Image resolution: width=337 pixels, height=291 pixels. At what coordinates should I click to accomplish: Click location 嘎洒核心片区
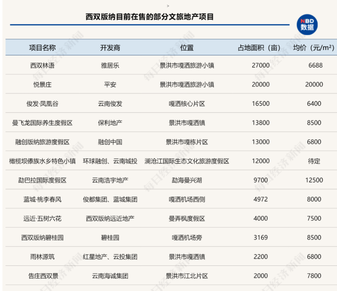click(x=187, y=104)
